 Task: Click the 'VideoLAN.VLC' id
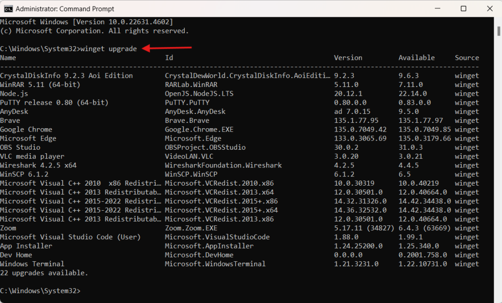coord(189,157)
